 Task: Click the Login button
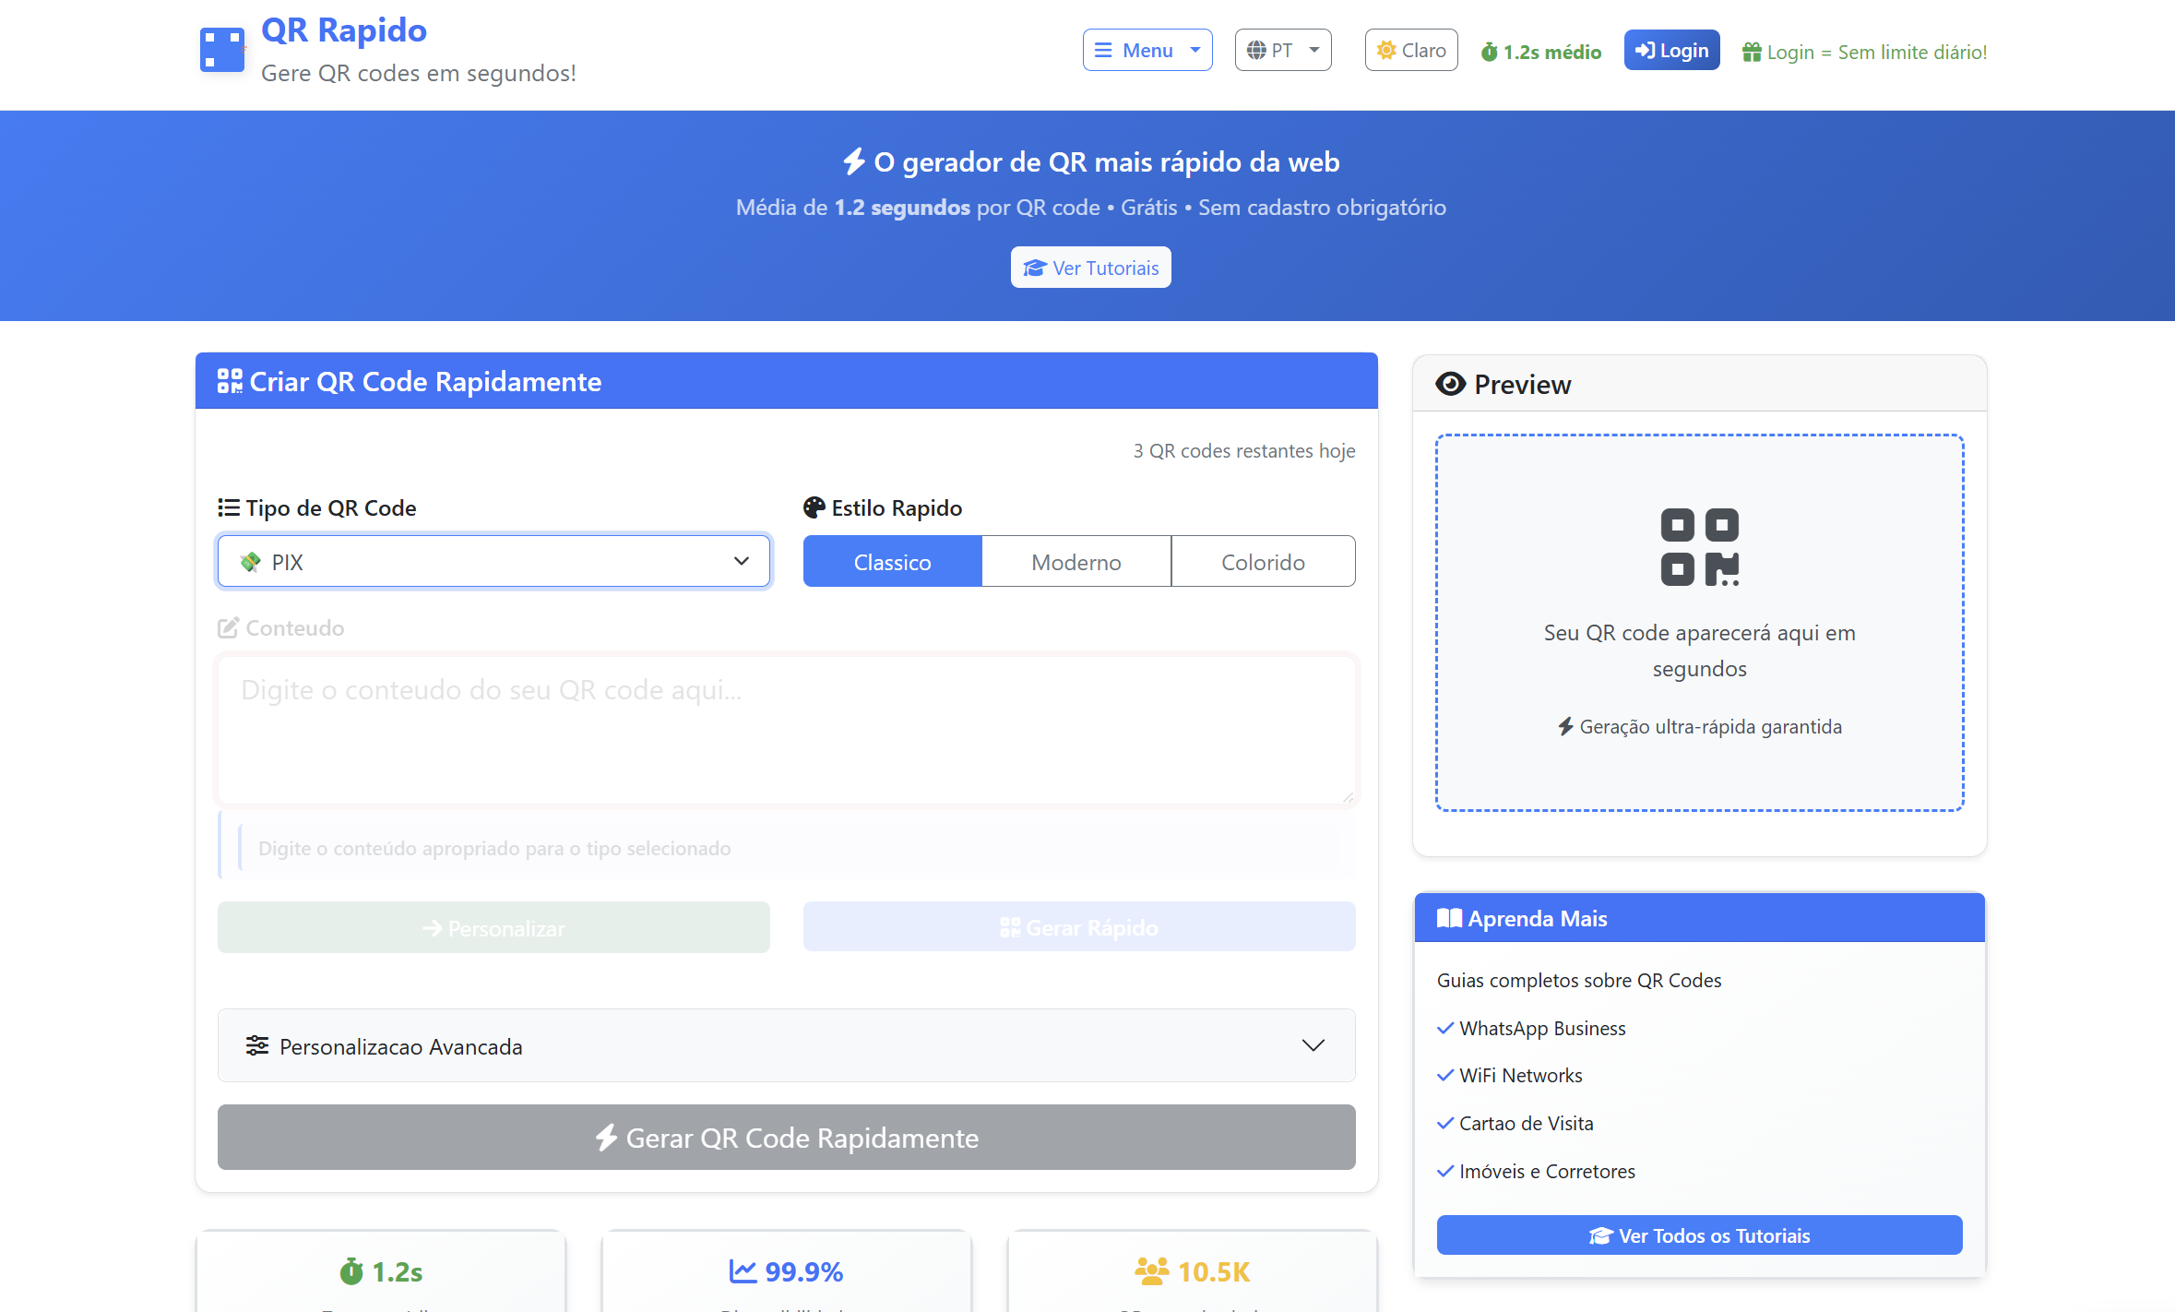point(1671,51)
